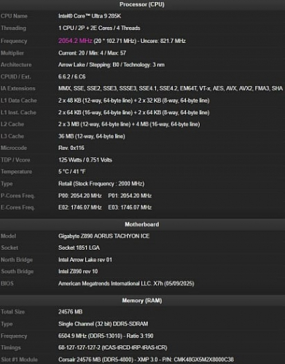Select the CPU name Intel Core Ultra 9 285K

[90, 16]
